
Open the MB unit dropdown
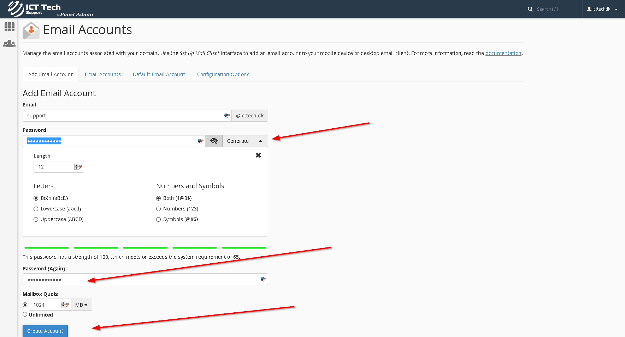click(81, 305)
